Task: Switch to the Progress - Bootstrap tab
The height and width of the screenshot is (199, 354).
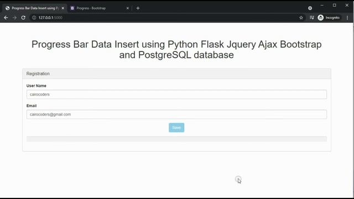Action: [100, 8]
